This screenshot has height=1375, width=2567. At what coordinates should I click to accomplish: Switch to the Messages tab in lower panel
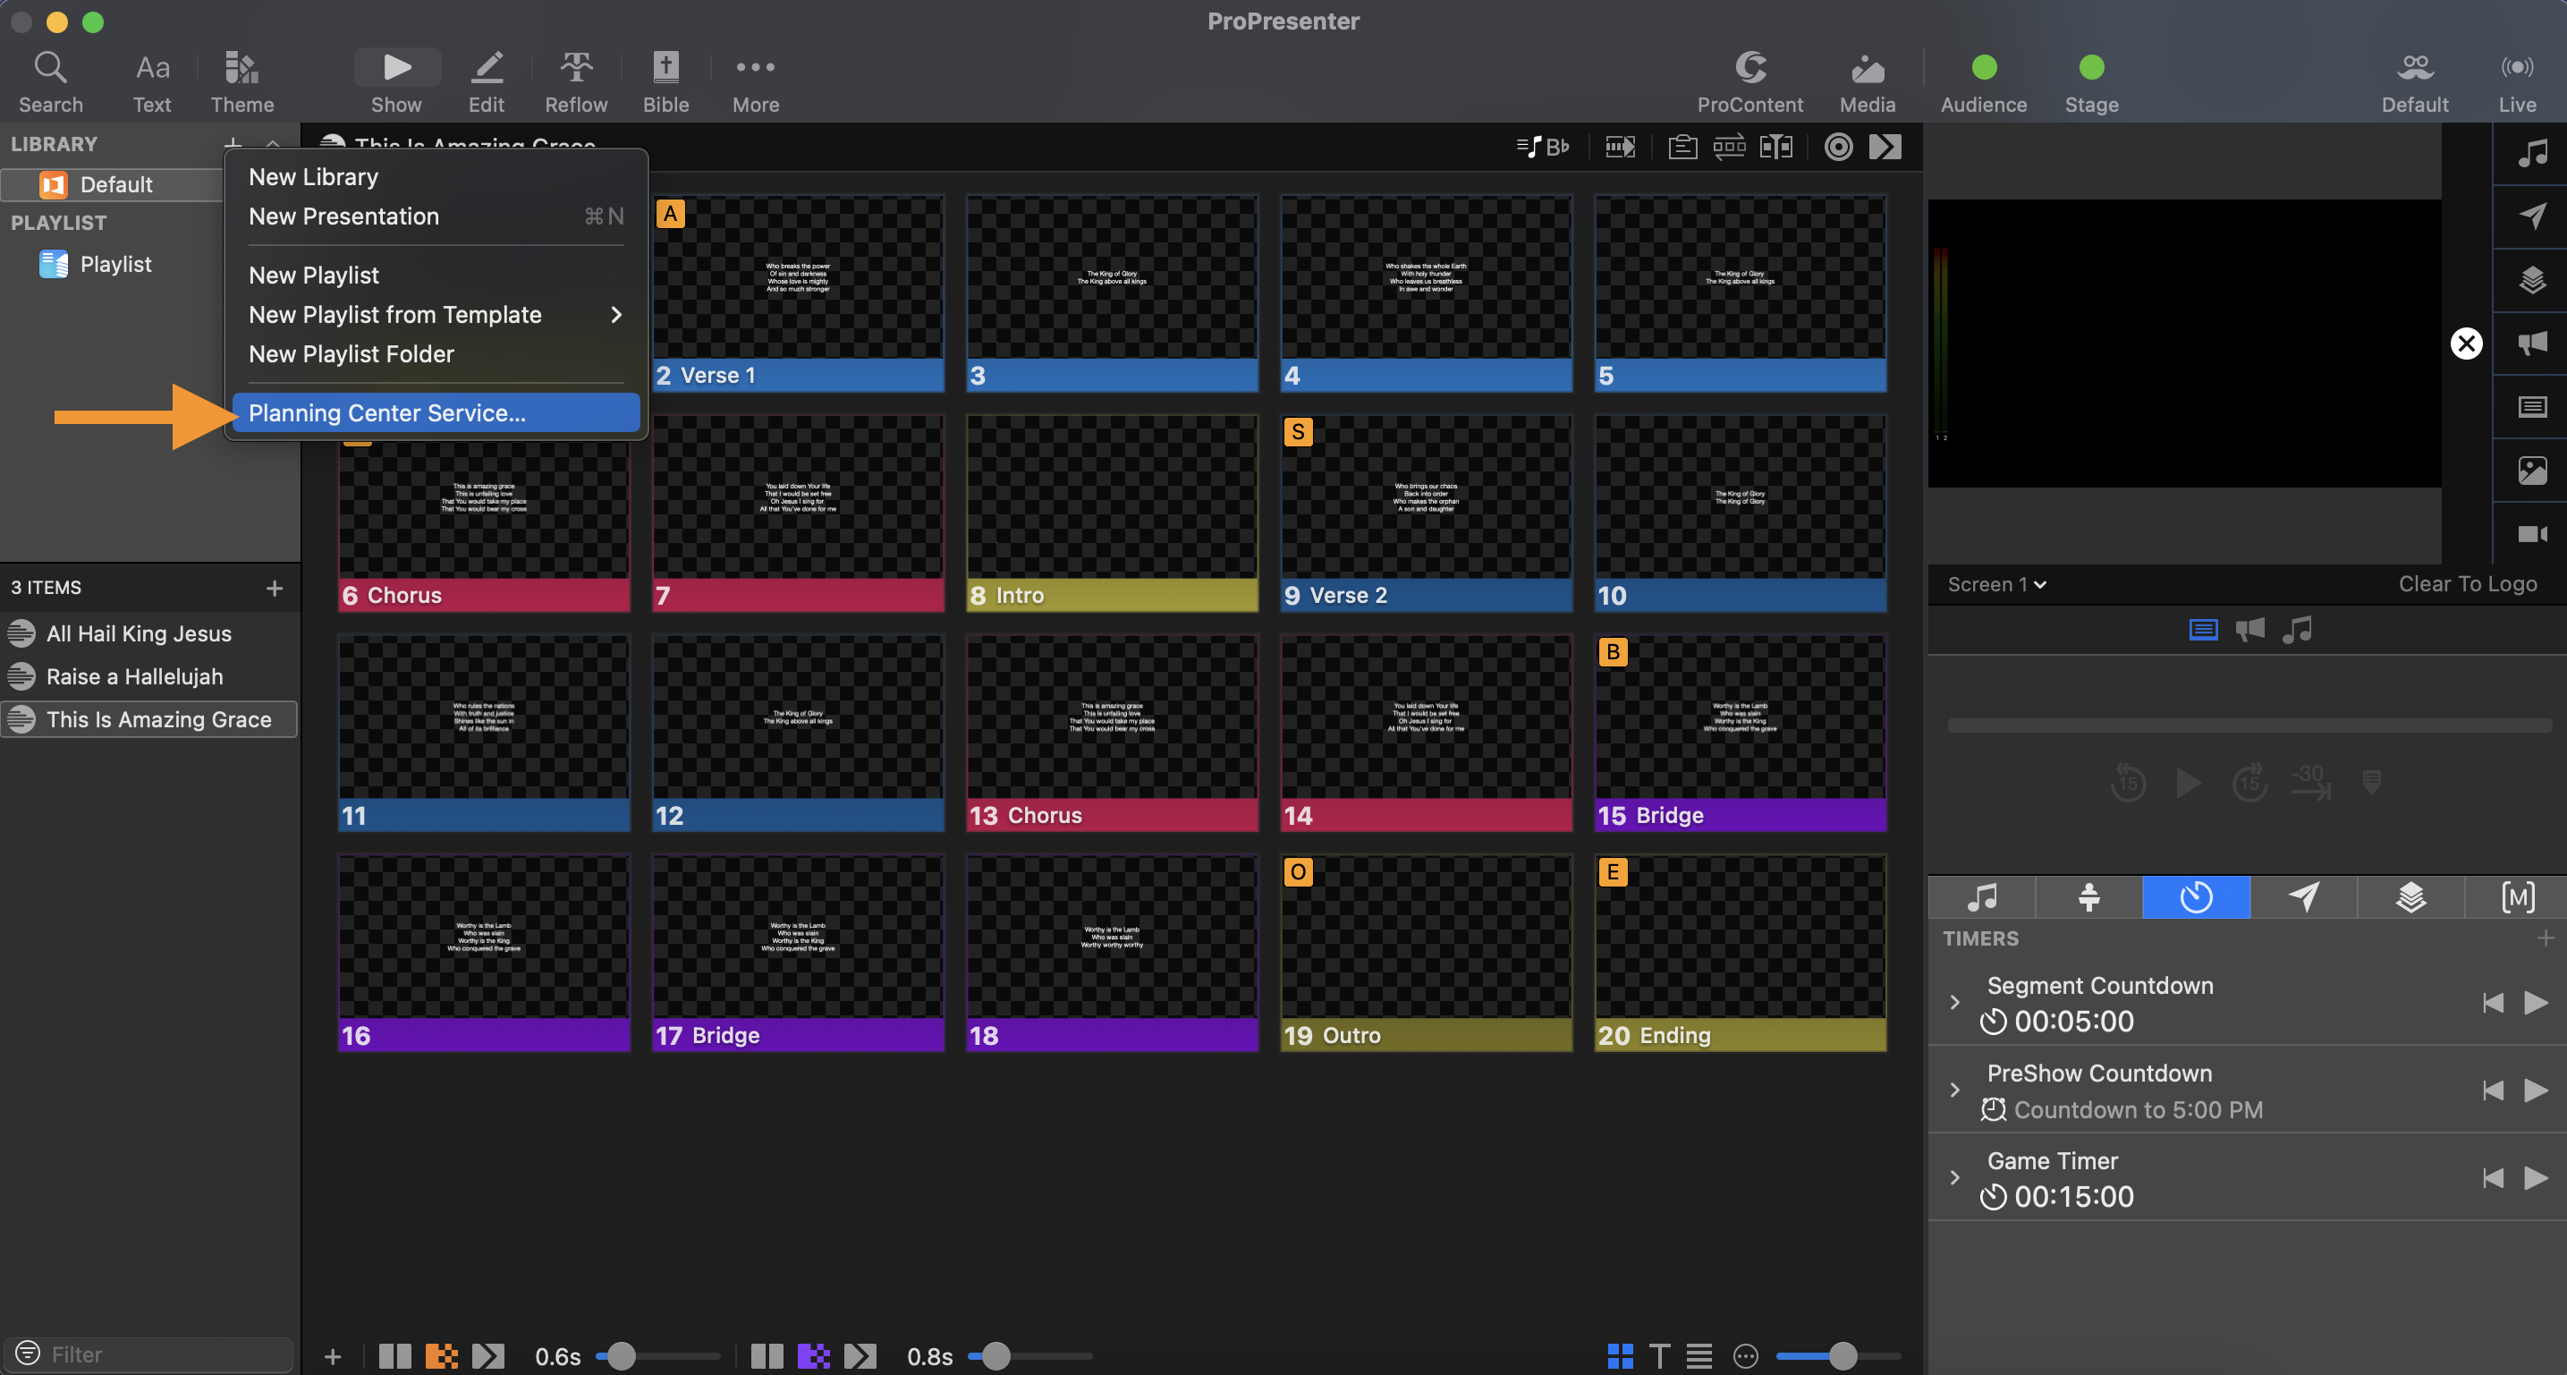pyautogui.click(x=2304, y=896)
